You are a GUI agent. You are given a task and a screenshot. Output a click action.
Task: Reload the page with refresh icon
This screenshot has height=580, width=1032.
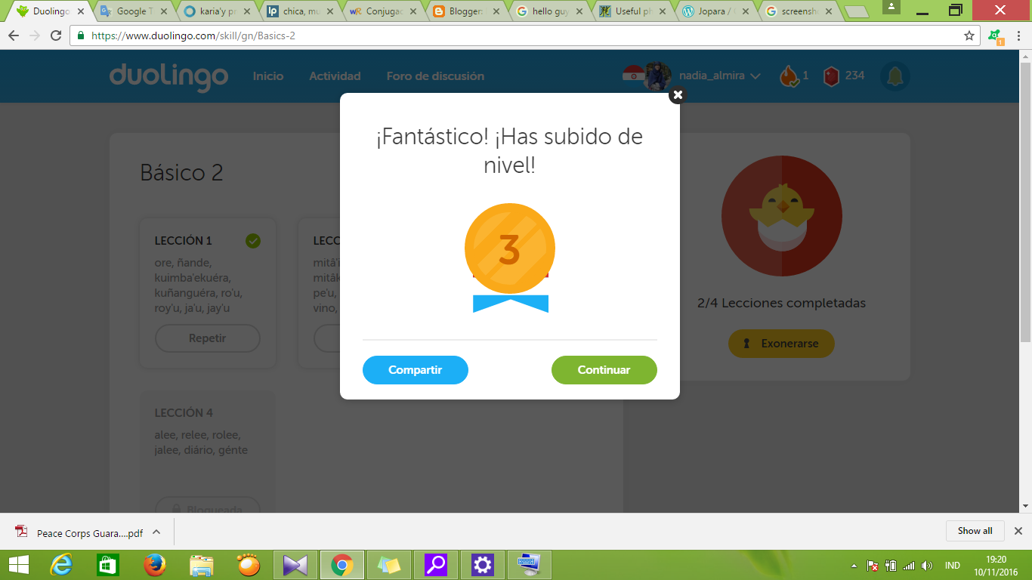click(56, 35)
